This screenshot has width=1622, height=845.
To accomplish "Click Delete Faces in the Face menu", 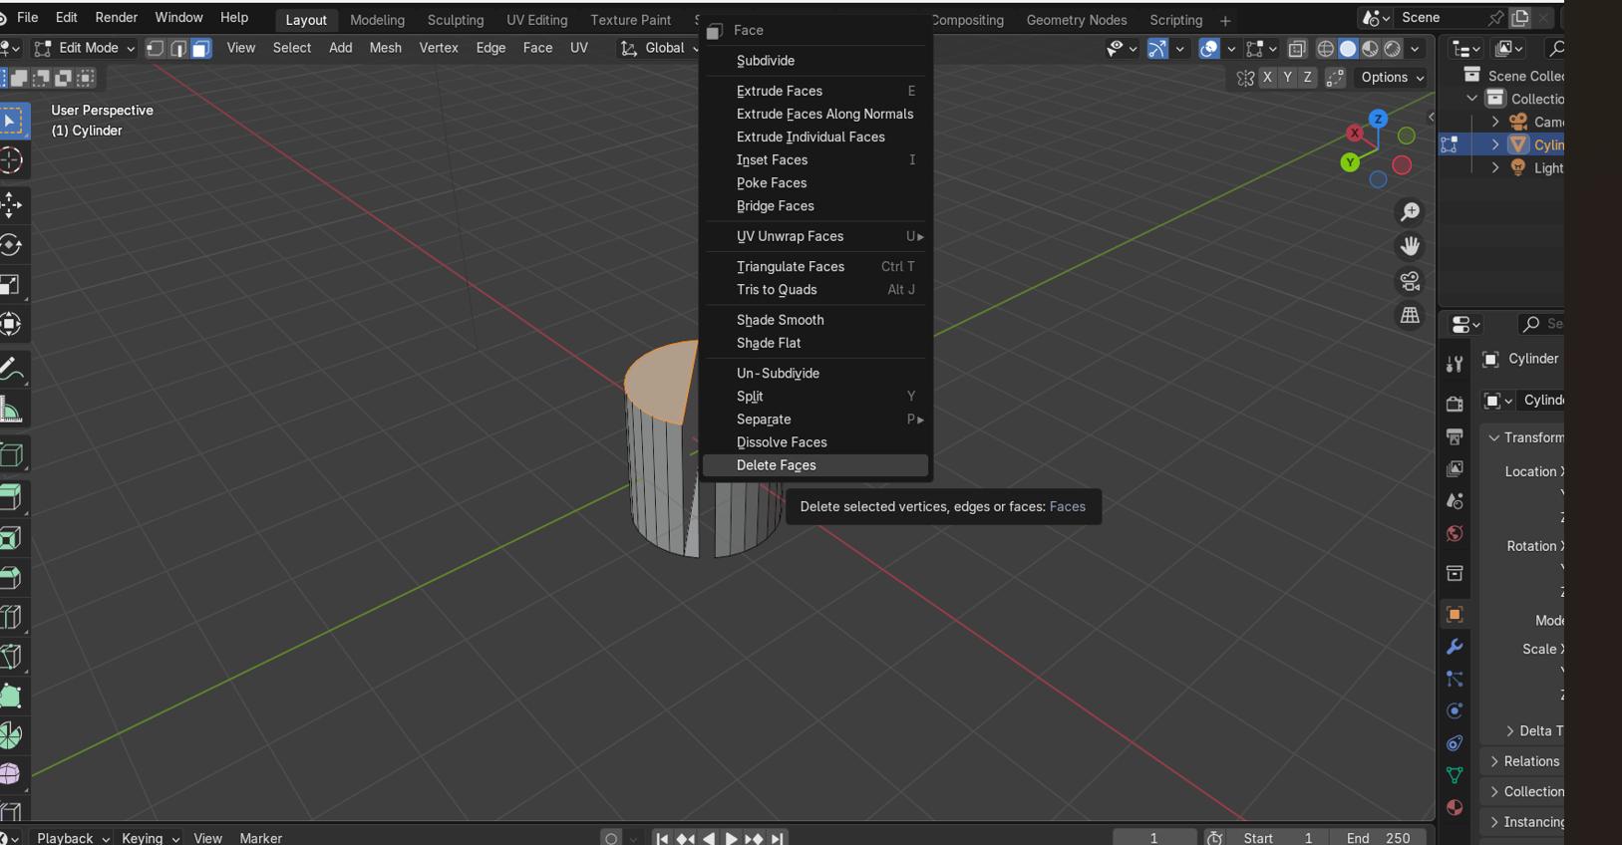I will pyautogui.click(x=815, y=465).
